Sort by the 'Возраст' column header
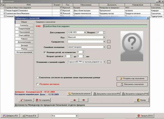 coord(57,5)
